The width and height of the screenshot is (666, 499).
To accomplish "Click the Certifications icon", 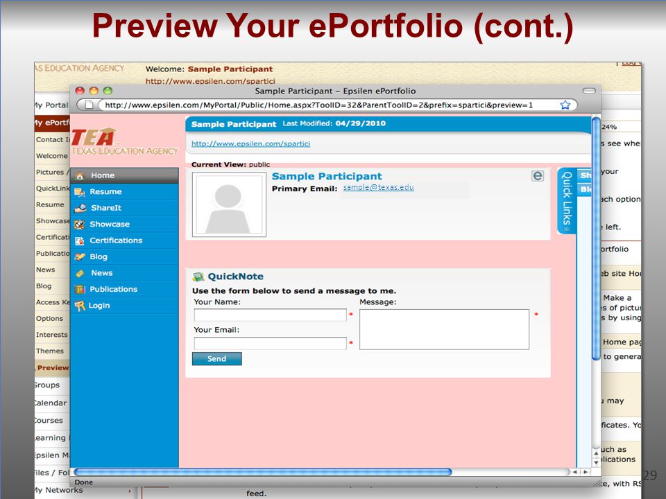I will 79,240.
